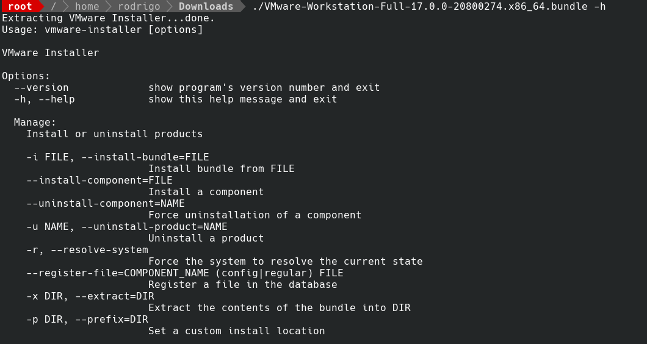The height and width of the screenshot is (344, 647).
Task: Click the red root prompt segment
Action: (x=20, y=7)
